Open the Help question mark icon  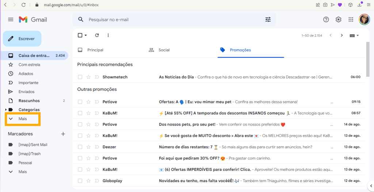(x=326, y=20)
